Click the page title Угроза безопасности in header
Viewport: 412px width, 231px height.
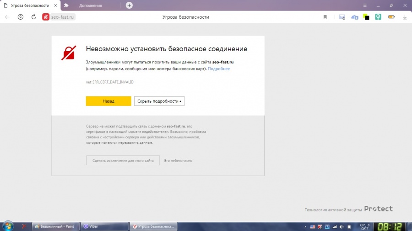click(185, 17)
